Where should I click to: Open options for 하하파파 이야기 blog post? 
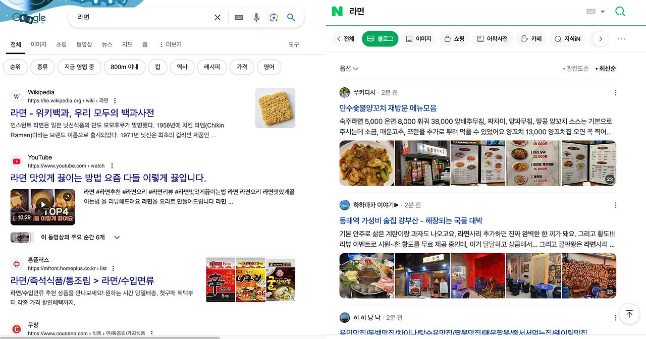tap(615, 205)
